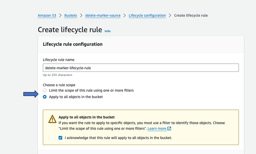
Task: Click the chevron after delete-marker-source
Action: pos(124,15)
